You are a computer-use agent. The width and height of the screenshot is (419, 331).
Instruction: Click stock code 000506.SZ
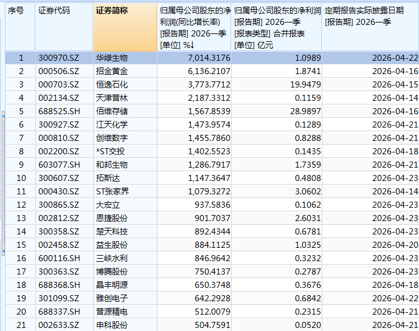(x=58, y=72)
